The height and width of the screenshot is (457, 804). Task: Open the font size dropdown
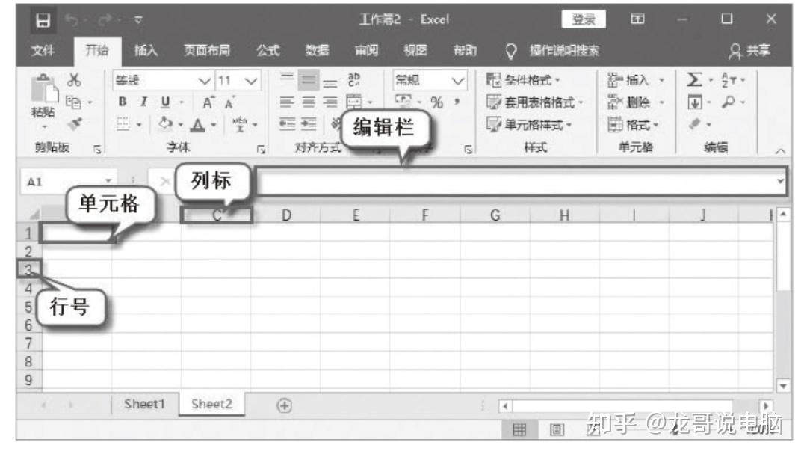pyautogui.click(x=249, y=80)
